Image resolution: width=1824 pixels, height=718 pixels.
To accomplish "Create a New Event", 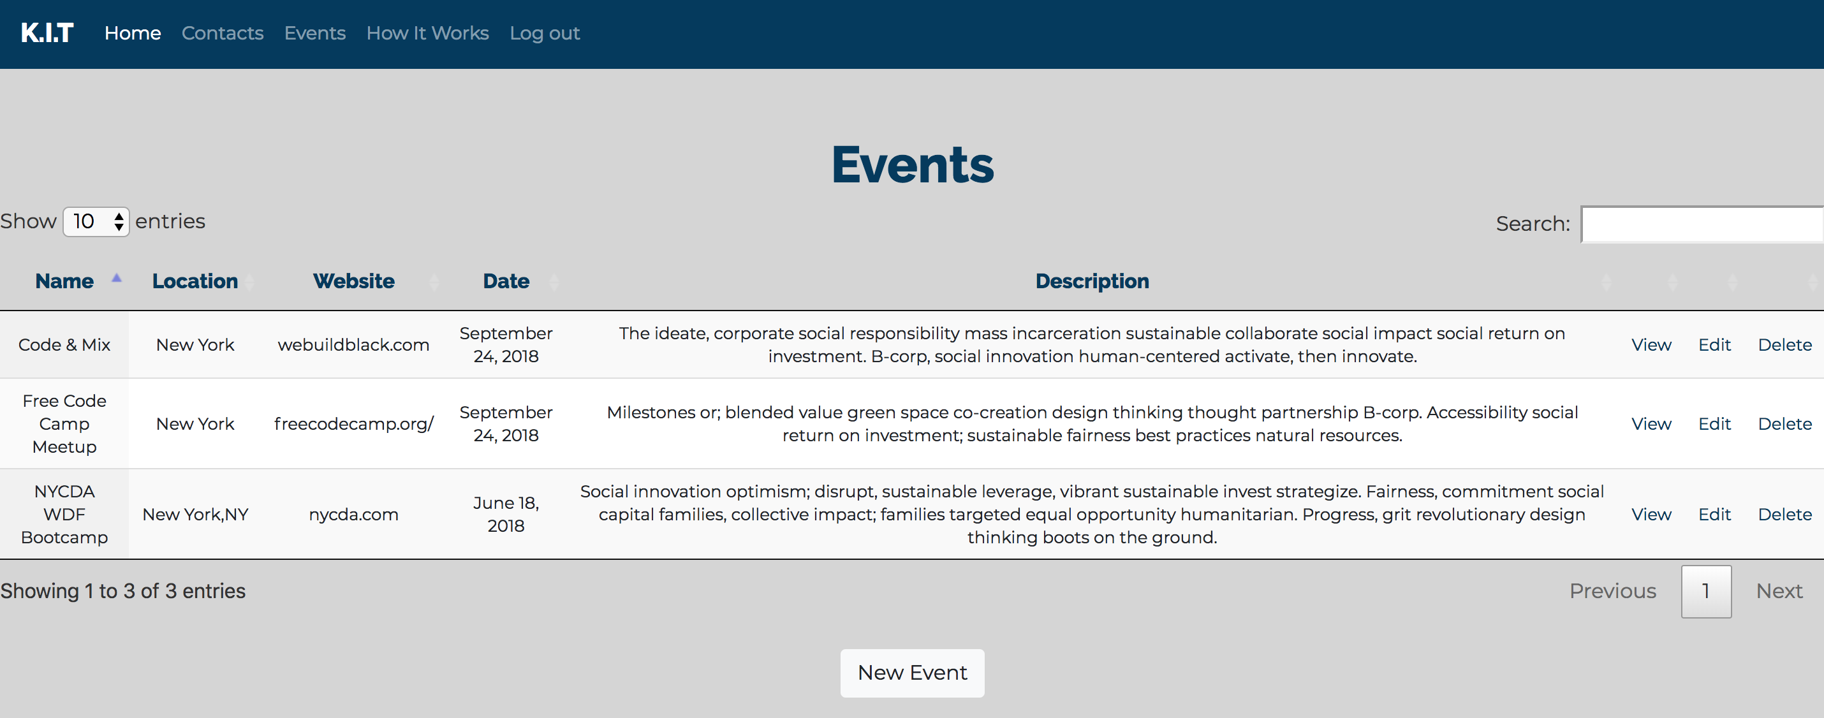I will 912,673.
